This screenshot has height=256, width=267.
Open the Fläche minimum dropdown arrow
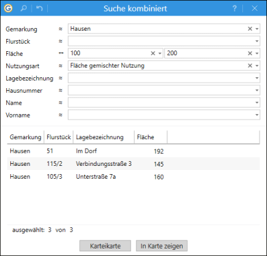[x=160, y=53]
